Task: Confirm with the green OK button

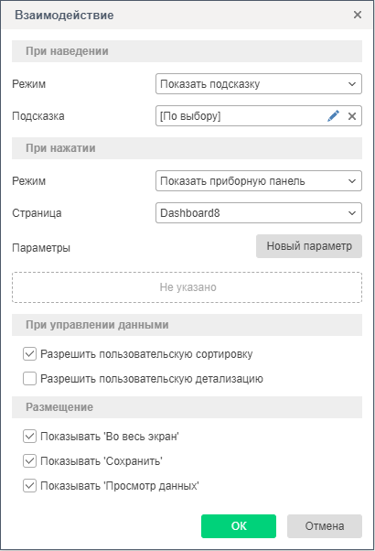Action: tap(239, 526)
